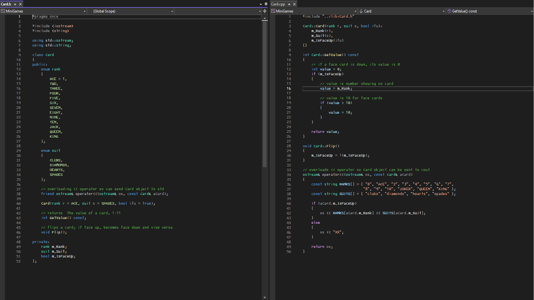
Task: Click the split editor icon in Card.h pane
Action: click(265, 11)
